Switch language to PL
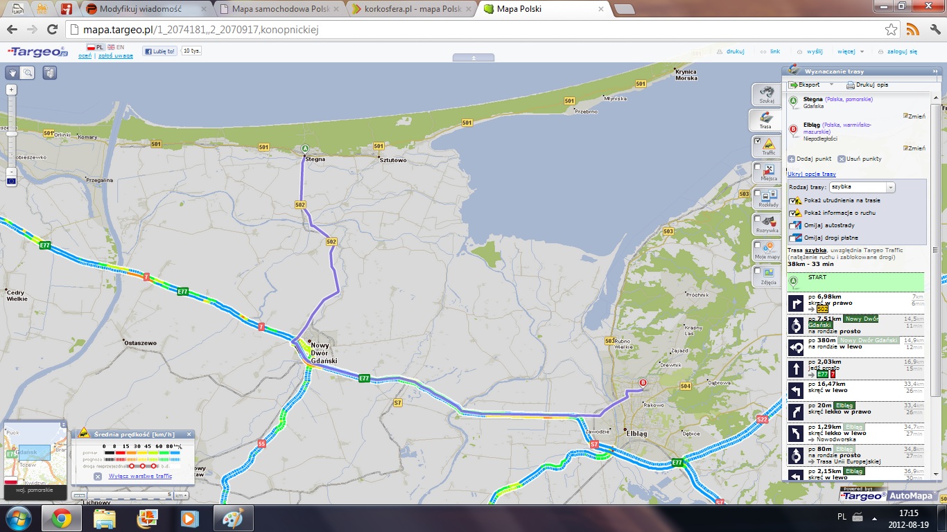Image resolution: width=947 pixels, height=532 pixels. (95, 47)
